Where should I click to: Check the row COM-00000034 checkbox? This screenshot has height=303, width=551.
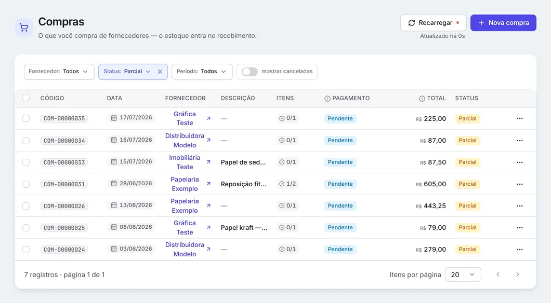click(x=26, y=141)
